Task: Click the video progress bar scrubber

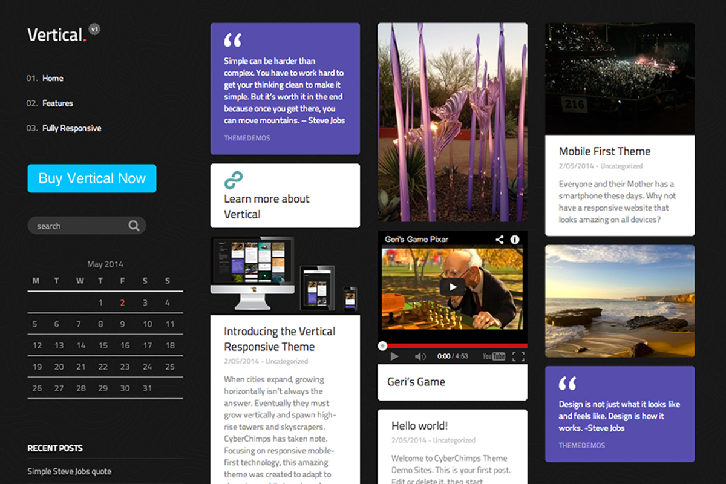Action: pyautogui.click(x=382, y=346)
